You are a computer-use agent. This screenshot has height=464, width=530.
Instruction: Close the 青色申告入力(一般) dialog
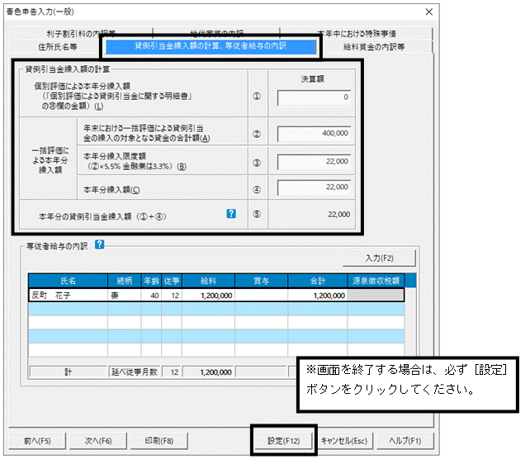click(x=429, y=12)
